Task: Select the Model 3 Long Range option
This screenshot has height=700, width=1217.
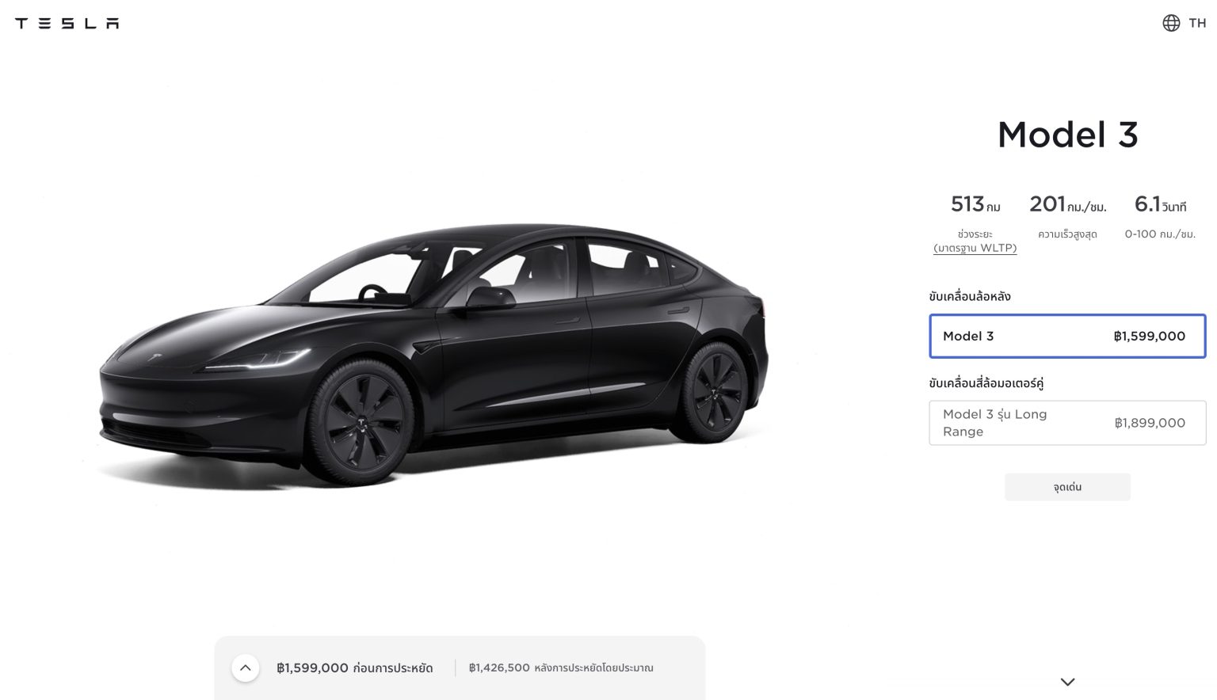Action: 1067,423
